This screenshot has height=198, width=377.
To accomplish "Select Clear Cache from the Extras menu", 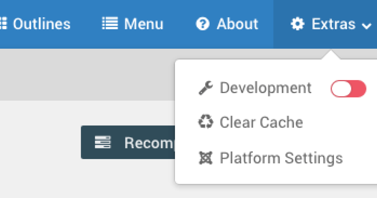I will [261, 122].
